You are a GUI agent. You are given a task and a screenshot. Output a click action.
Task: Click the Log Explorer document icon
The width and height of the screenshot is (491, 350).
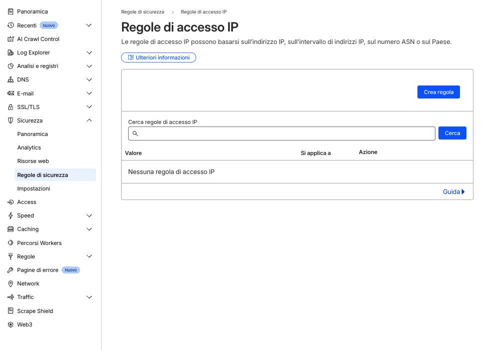pos(11,52)
